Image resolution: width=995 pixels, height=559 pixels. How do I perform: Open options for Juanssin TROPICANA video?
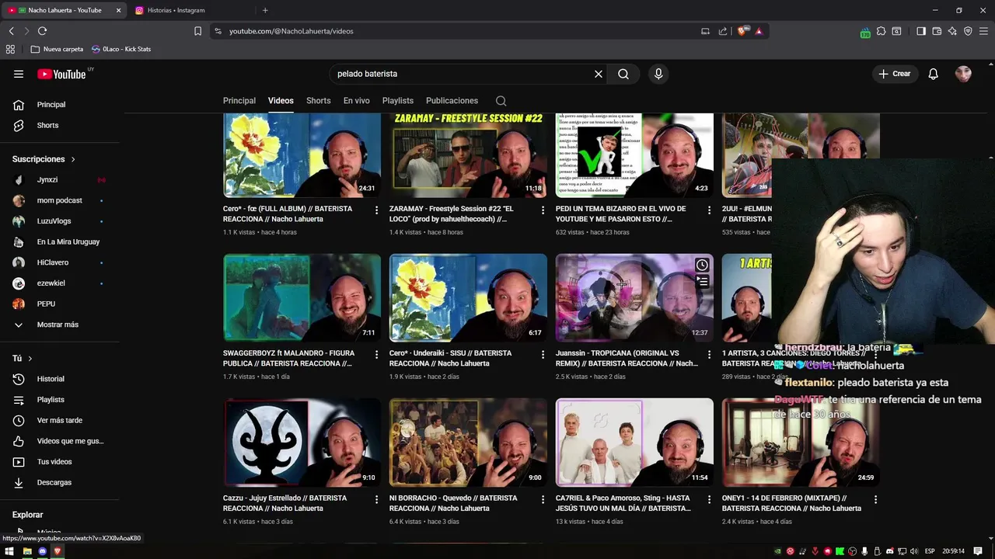coord(709,355)
